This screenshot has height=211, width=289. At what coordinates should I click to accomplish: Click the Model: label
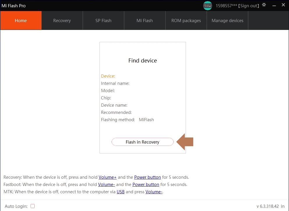click(x=108, y=91)
